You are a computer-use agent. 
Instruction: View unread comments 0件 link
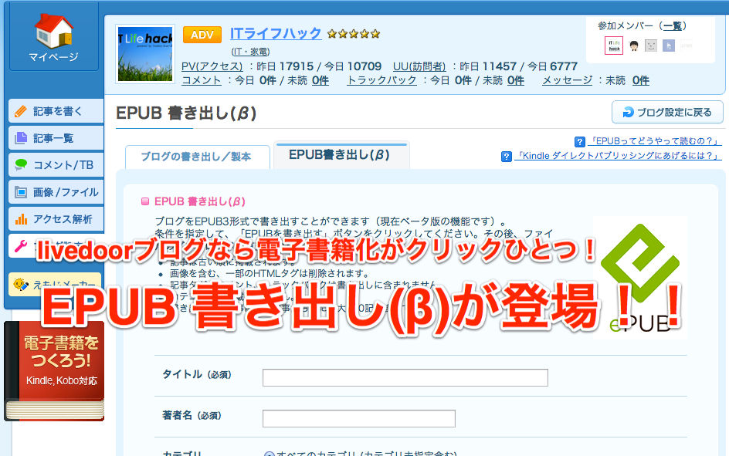coord(320,80)
